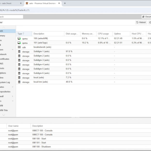Click the '19.2 %' memory usage value
This screenshot has height=151, width=151.
(x=85, y=43)
